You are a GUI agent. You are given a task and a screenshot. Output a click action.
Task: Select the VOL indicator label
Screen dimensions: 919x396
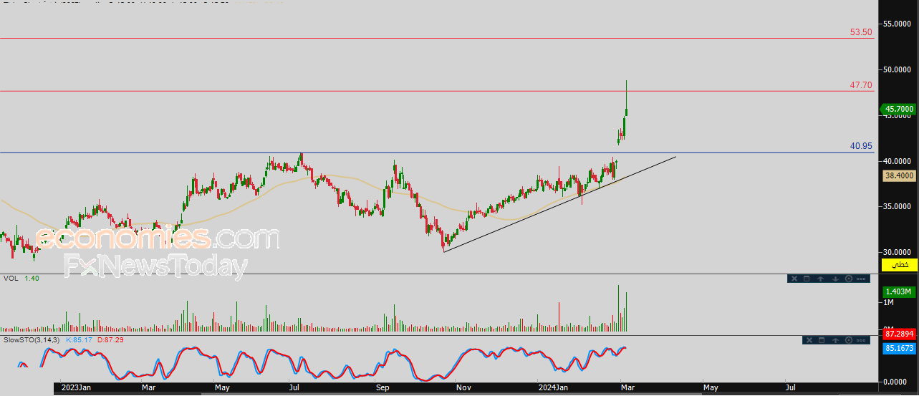(x=11, y=278)
